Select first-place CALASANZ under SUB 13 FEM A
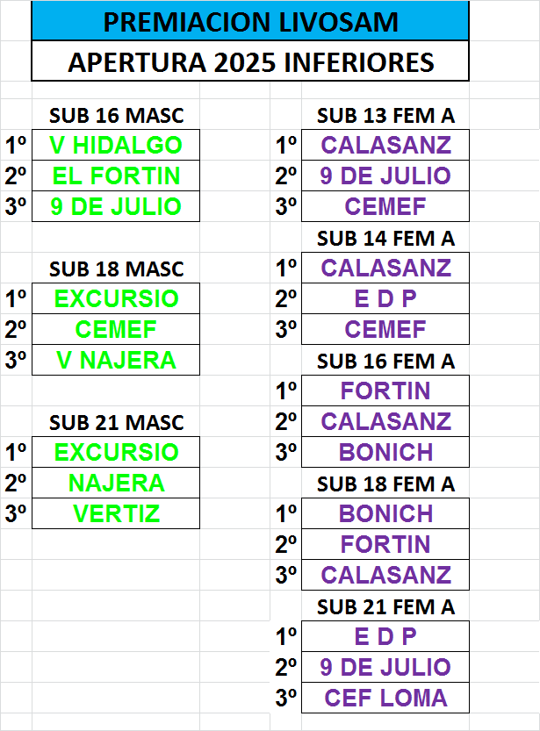The image size is (540, 731). 385,145
